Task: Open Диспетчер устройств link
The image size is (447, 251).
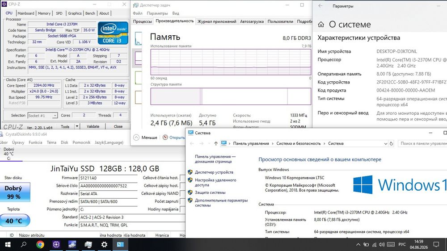Action: coord(214,172)
